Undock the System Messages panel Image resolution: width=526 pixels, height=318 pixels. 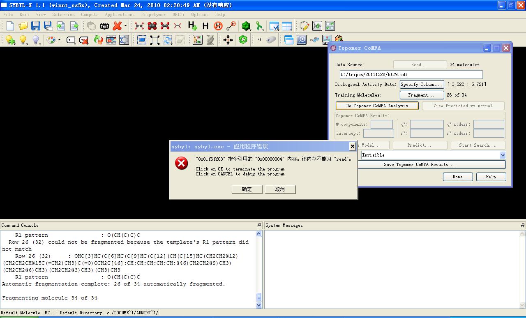pos(523,225)
